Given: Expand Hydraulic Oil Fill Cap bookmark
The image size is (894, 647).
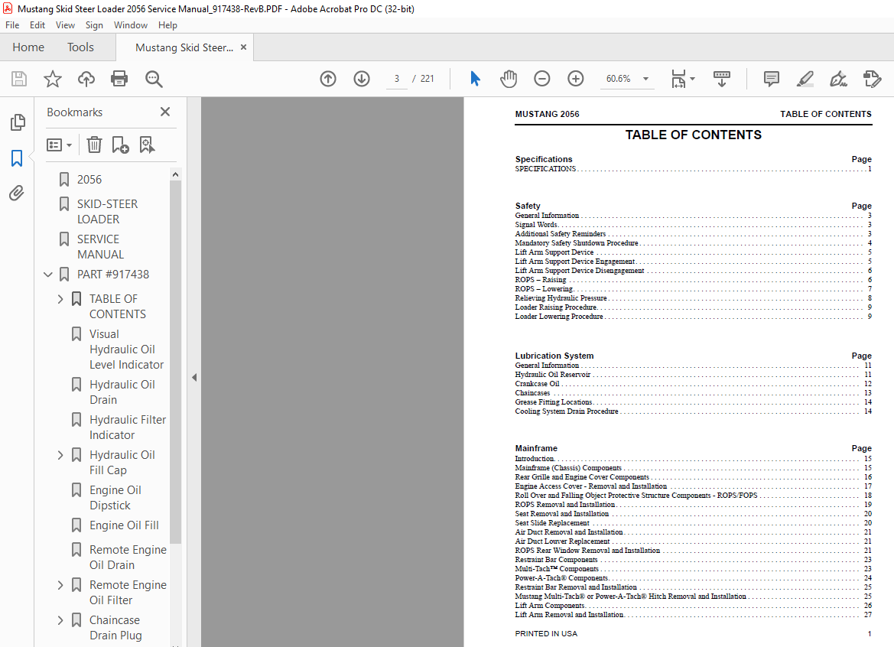Looking at the screenshot, I should [60, 455].
